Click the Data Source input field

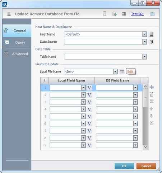coord(103,42)
